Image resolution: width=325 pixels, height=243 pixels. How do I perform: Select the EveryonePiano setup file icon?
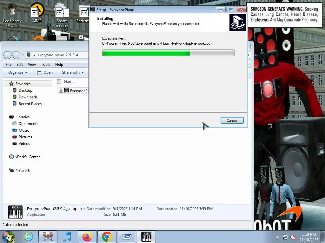pos(66,91)
